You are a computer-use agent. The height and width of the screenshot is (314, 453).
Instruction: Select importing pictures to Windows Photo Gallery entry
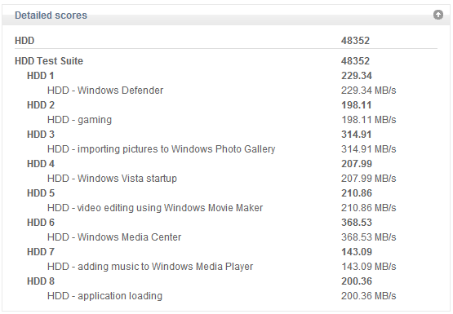[162, 149]
